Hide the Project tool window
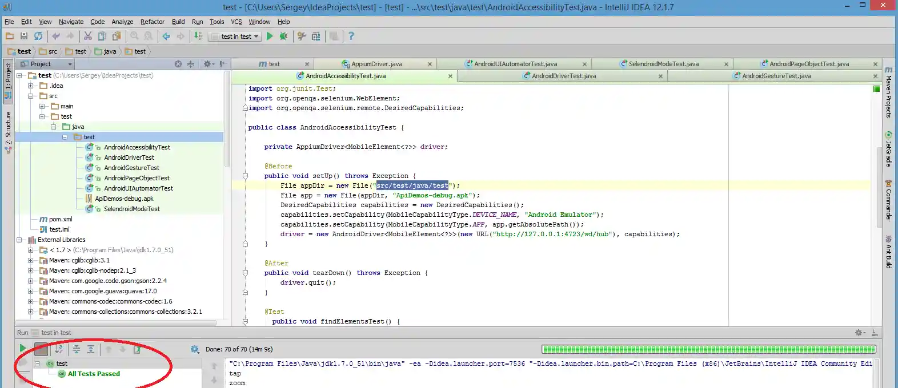This screenshot has height=388, width=898. click(223, 64)
